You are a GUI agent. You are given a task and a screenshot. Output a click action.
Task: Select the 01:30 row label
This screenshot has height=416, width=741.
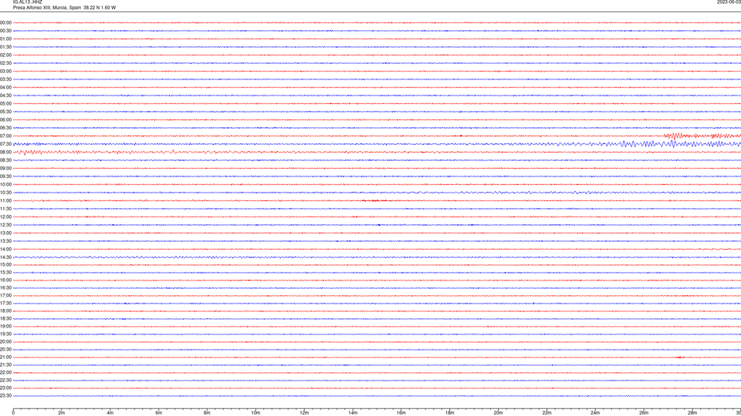click(5, 47)
